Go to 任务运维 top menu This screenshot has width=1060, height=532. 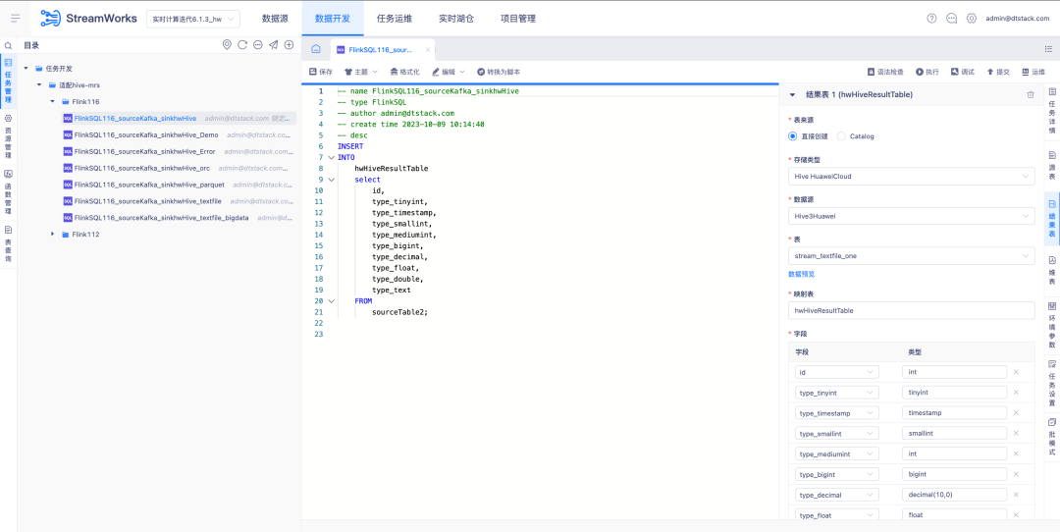[x=395, y=19]
